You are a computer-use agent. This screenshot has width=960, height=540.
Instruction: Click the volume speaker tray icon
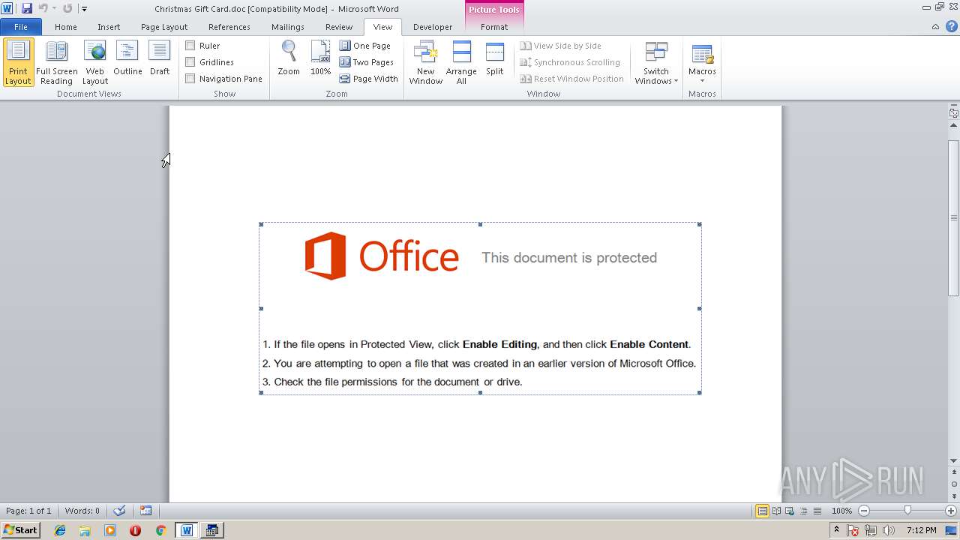point(888,530)
